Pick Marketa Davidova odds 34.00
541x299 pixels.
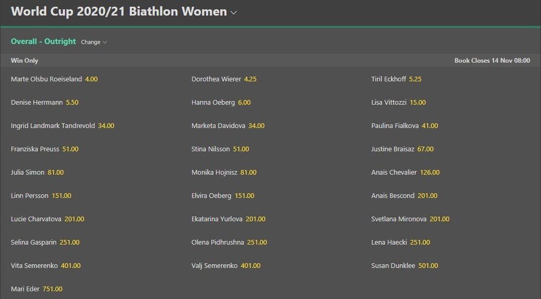(256, 126)
